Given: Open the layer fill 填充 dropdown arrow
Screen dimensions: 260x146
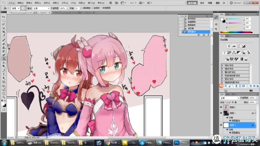Looking at the screenshot, I should coord(257,102).
